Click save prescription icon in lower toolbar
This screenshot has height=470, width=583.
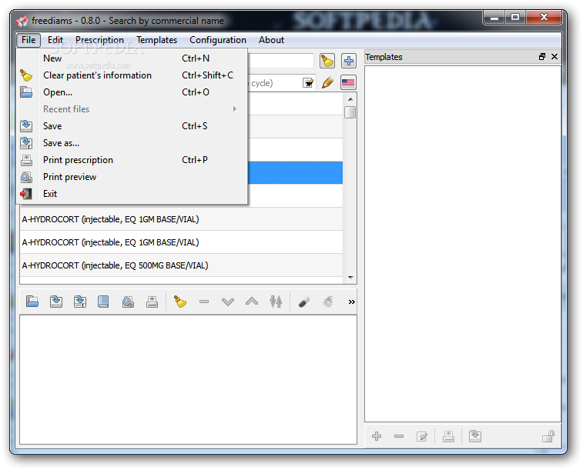coord(56,302)
